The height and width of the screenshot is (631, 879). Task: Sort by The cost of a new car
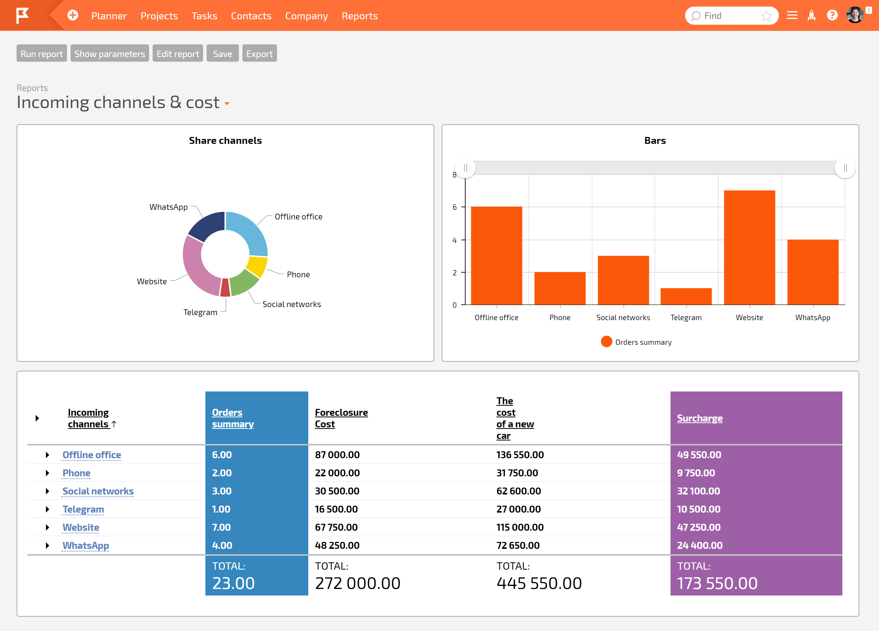tap(515, 418)
